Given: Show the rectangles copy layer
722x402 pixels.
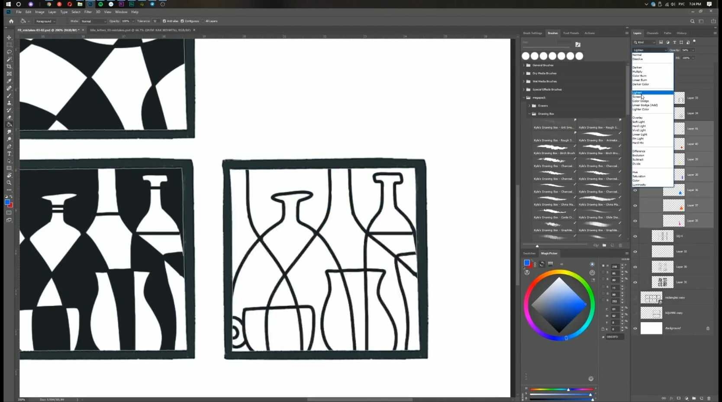Looking at the screenshot, I should click(x=635, y=298).
